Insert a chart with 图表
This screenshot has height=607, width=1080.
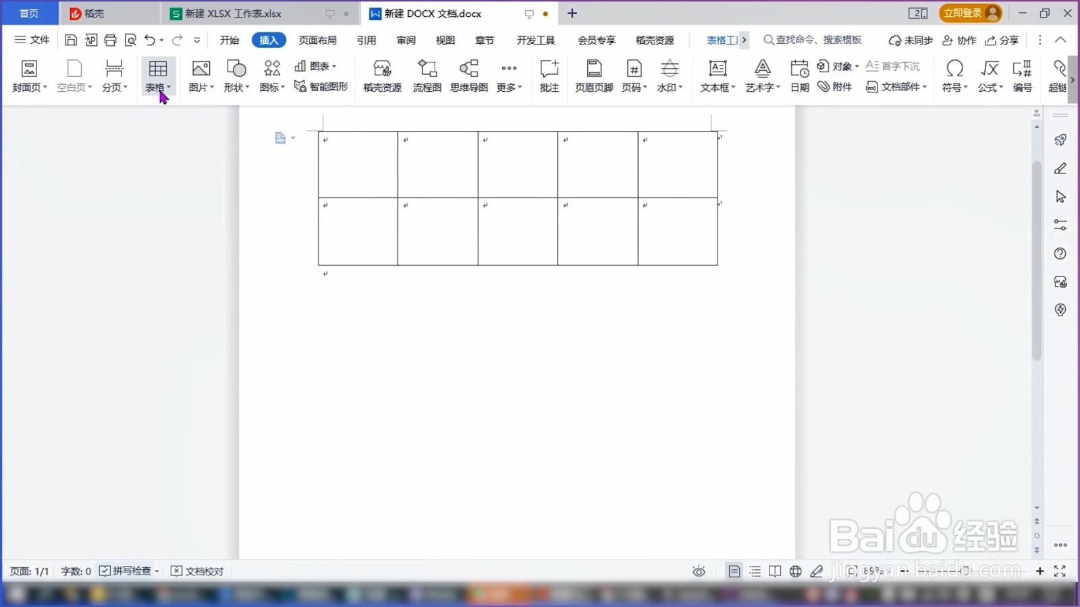pyautogui.click(x=315, y=66)
